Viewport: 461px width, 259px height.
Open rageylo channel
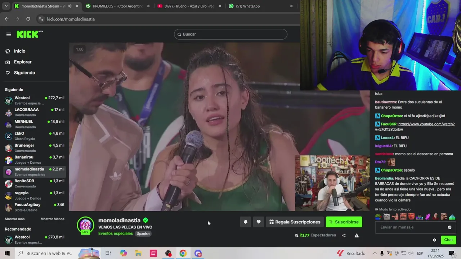click(35, 195)
